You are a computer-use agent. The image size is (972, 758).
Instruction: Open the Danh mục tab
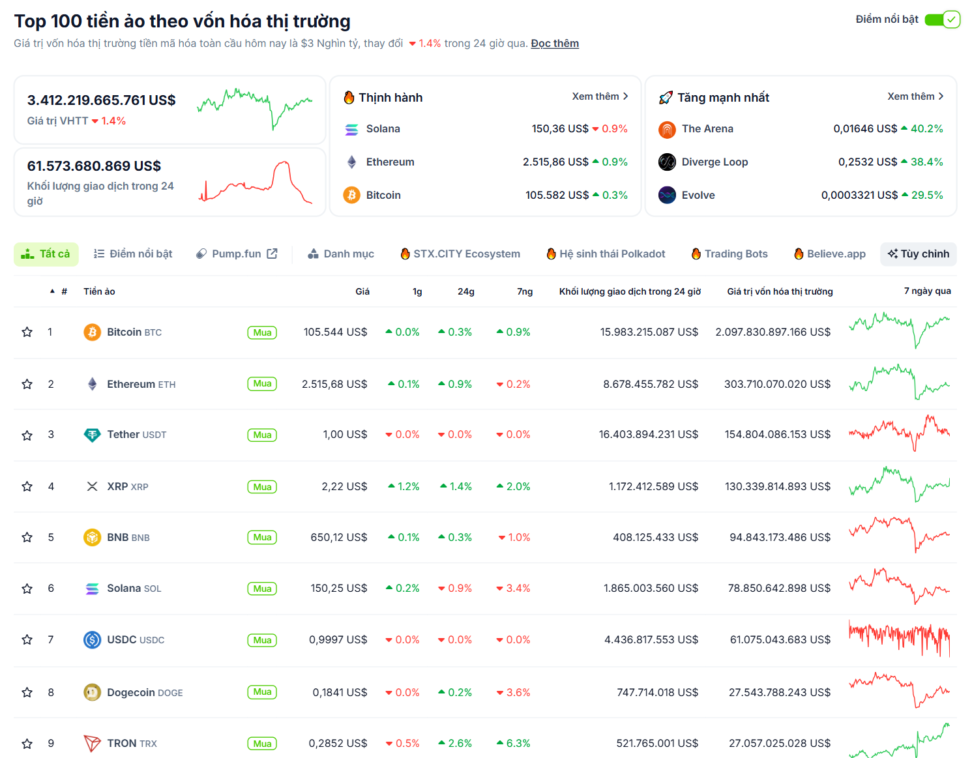pos(341,254)
